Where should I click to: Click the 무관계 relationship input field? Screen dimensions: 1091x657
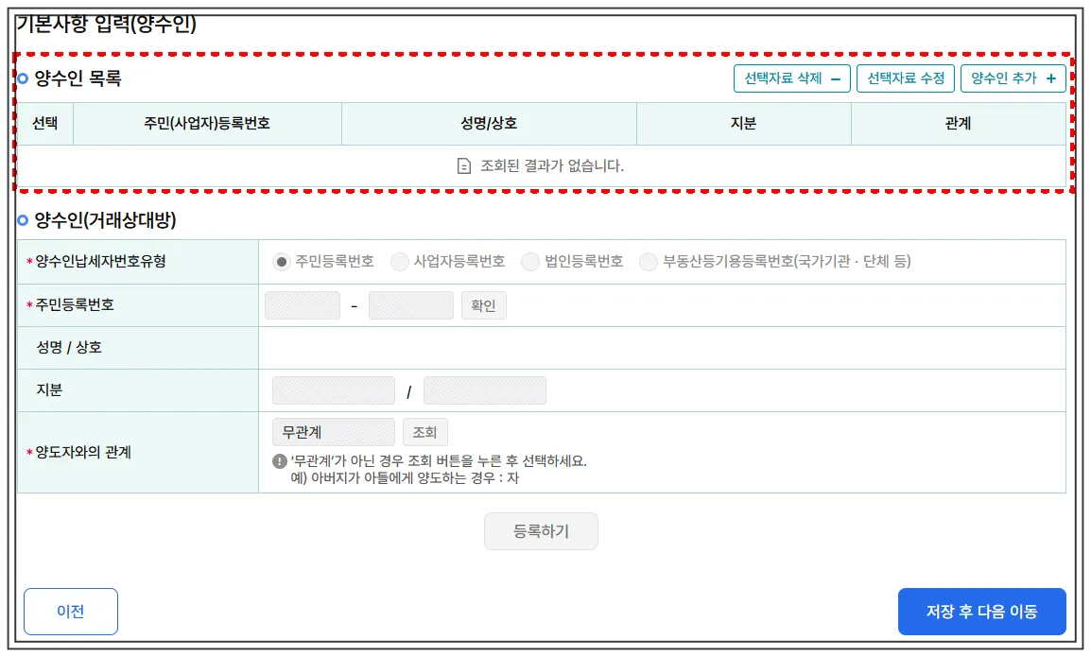click(x=333, y=431)
